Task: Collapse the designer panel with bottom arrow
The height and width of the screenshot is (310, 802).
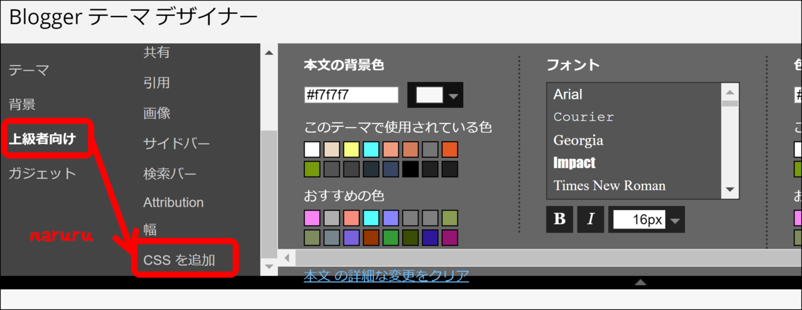Action: coord(640,283)
